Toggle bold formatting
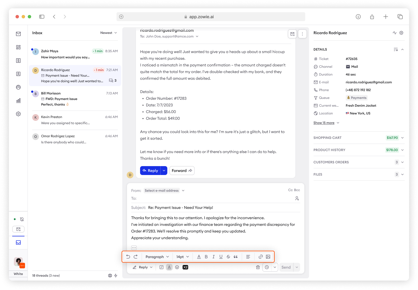The image size is (418, 290). pos(206,257)
